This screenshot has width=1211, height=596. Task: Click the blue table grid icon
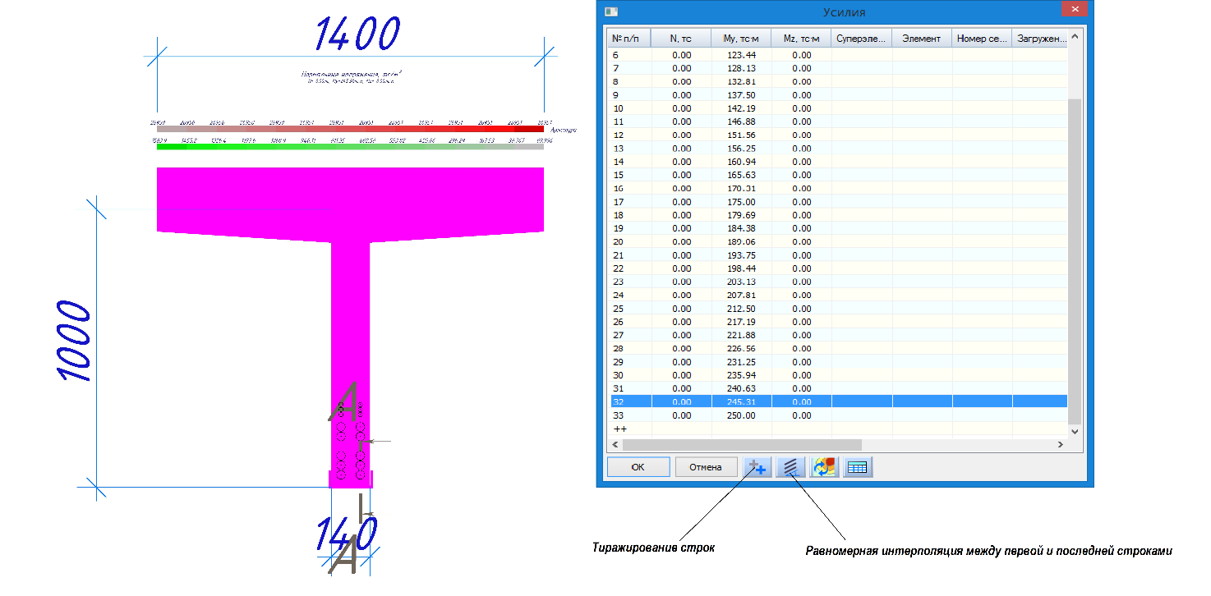(x=858, y=467)
